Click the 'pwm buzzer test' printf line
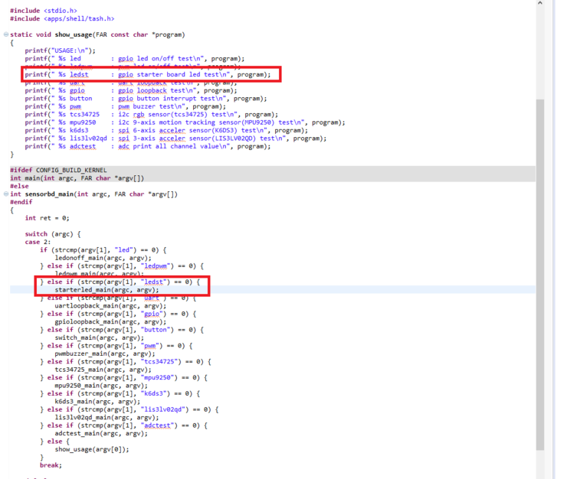The width and height of the screenshot is (567, 479). [x=125, y=106]
